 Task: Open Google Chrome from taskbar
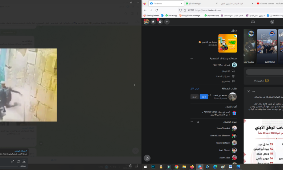coord(176,167)
